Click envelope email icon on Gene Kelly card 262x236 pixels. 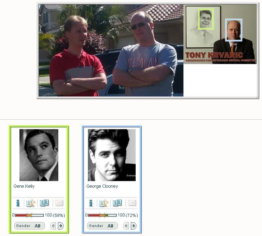[59, 203]
